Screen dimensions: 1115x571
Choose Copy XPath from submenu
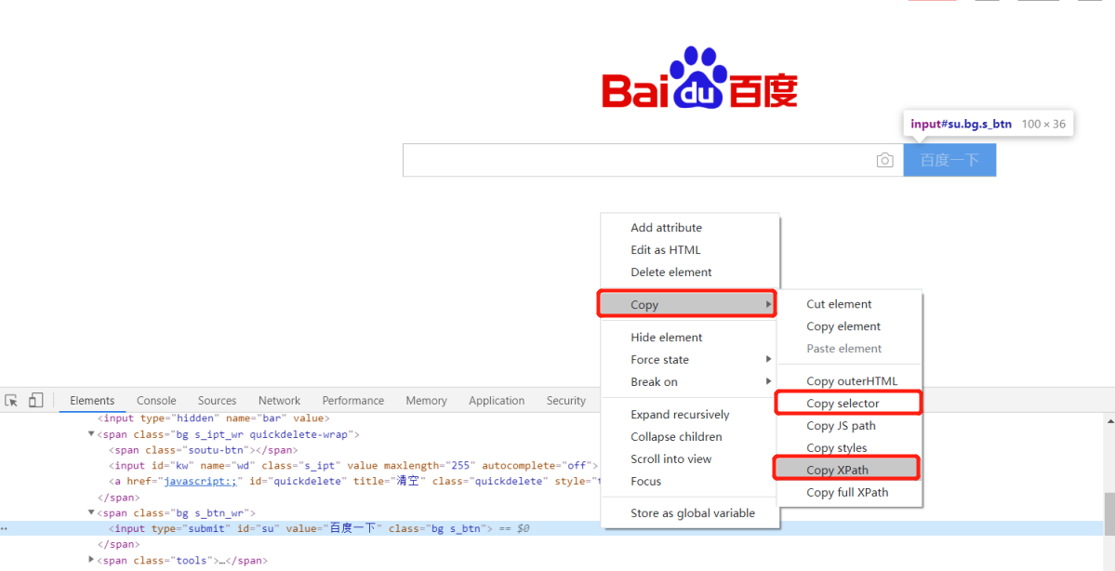[x=837, y=471]
